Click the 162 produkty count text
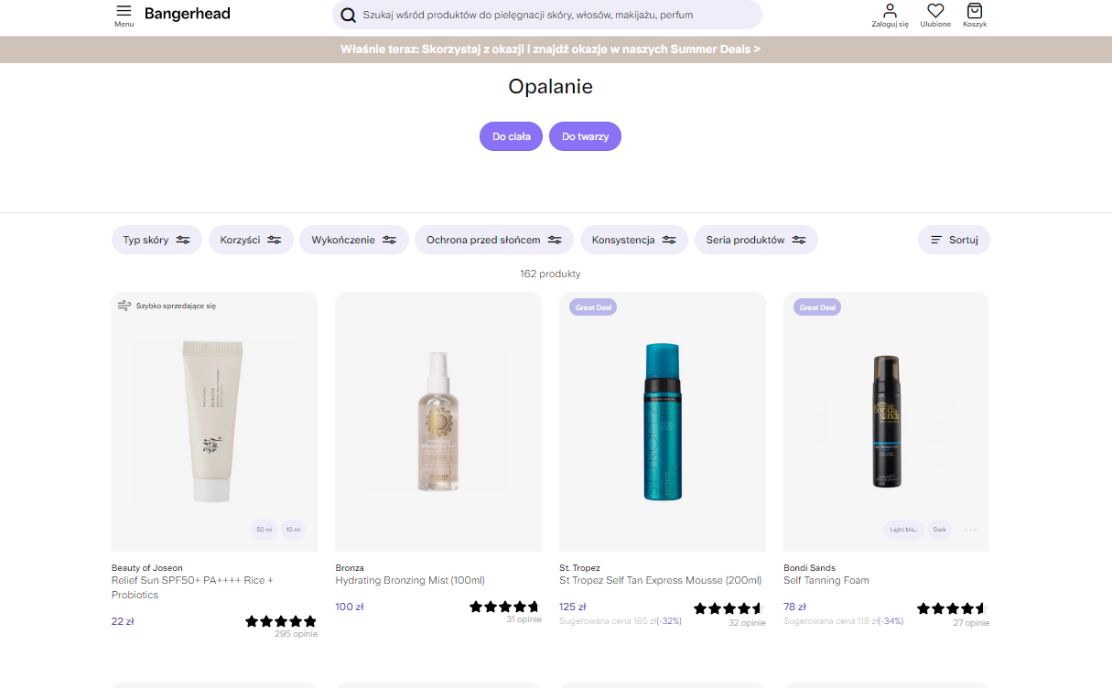The image size is (1112, 688). (x=550, y=274)
